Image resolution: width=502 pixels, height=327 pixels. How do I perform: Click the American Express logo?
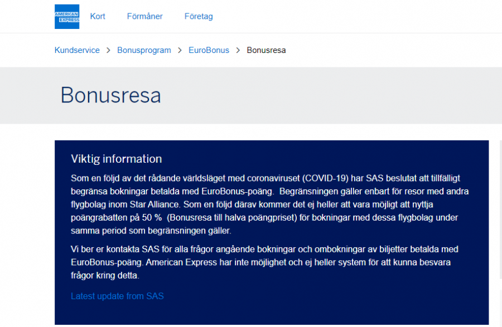67,17
